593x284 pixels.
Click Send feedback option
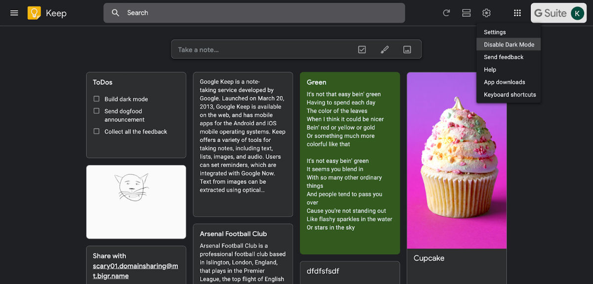coord(504,57)
